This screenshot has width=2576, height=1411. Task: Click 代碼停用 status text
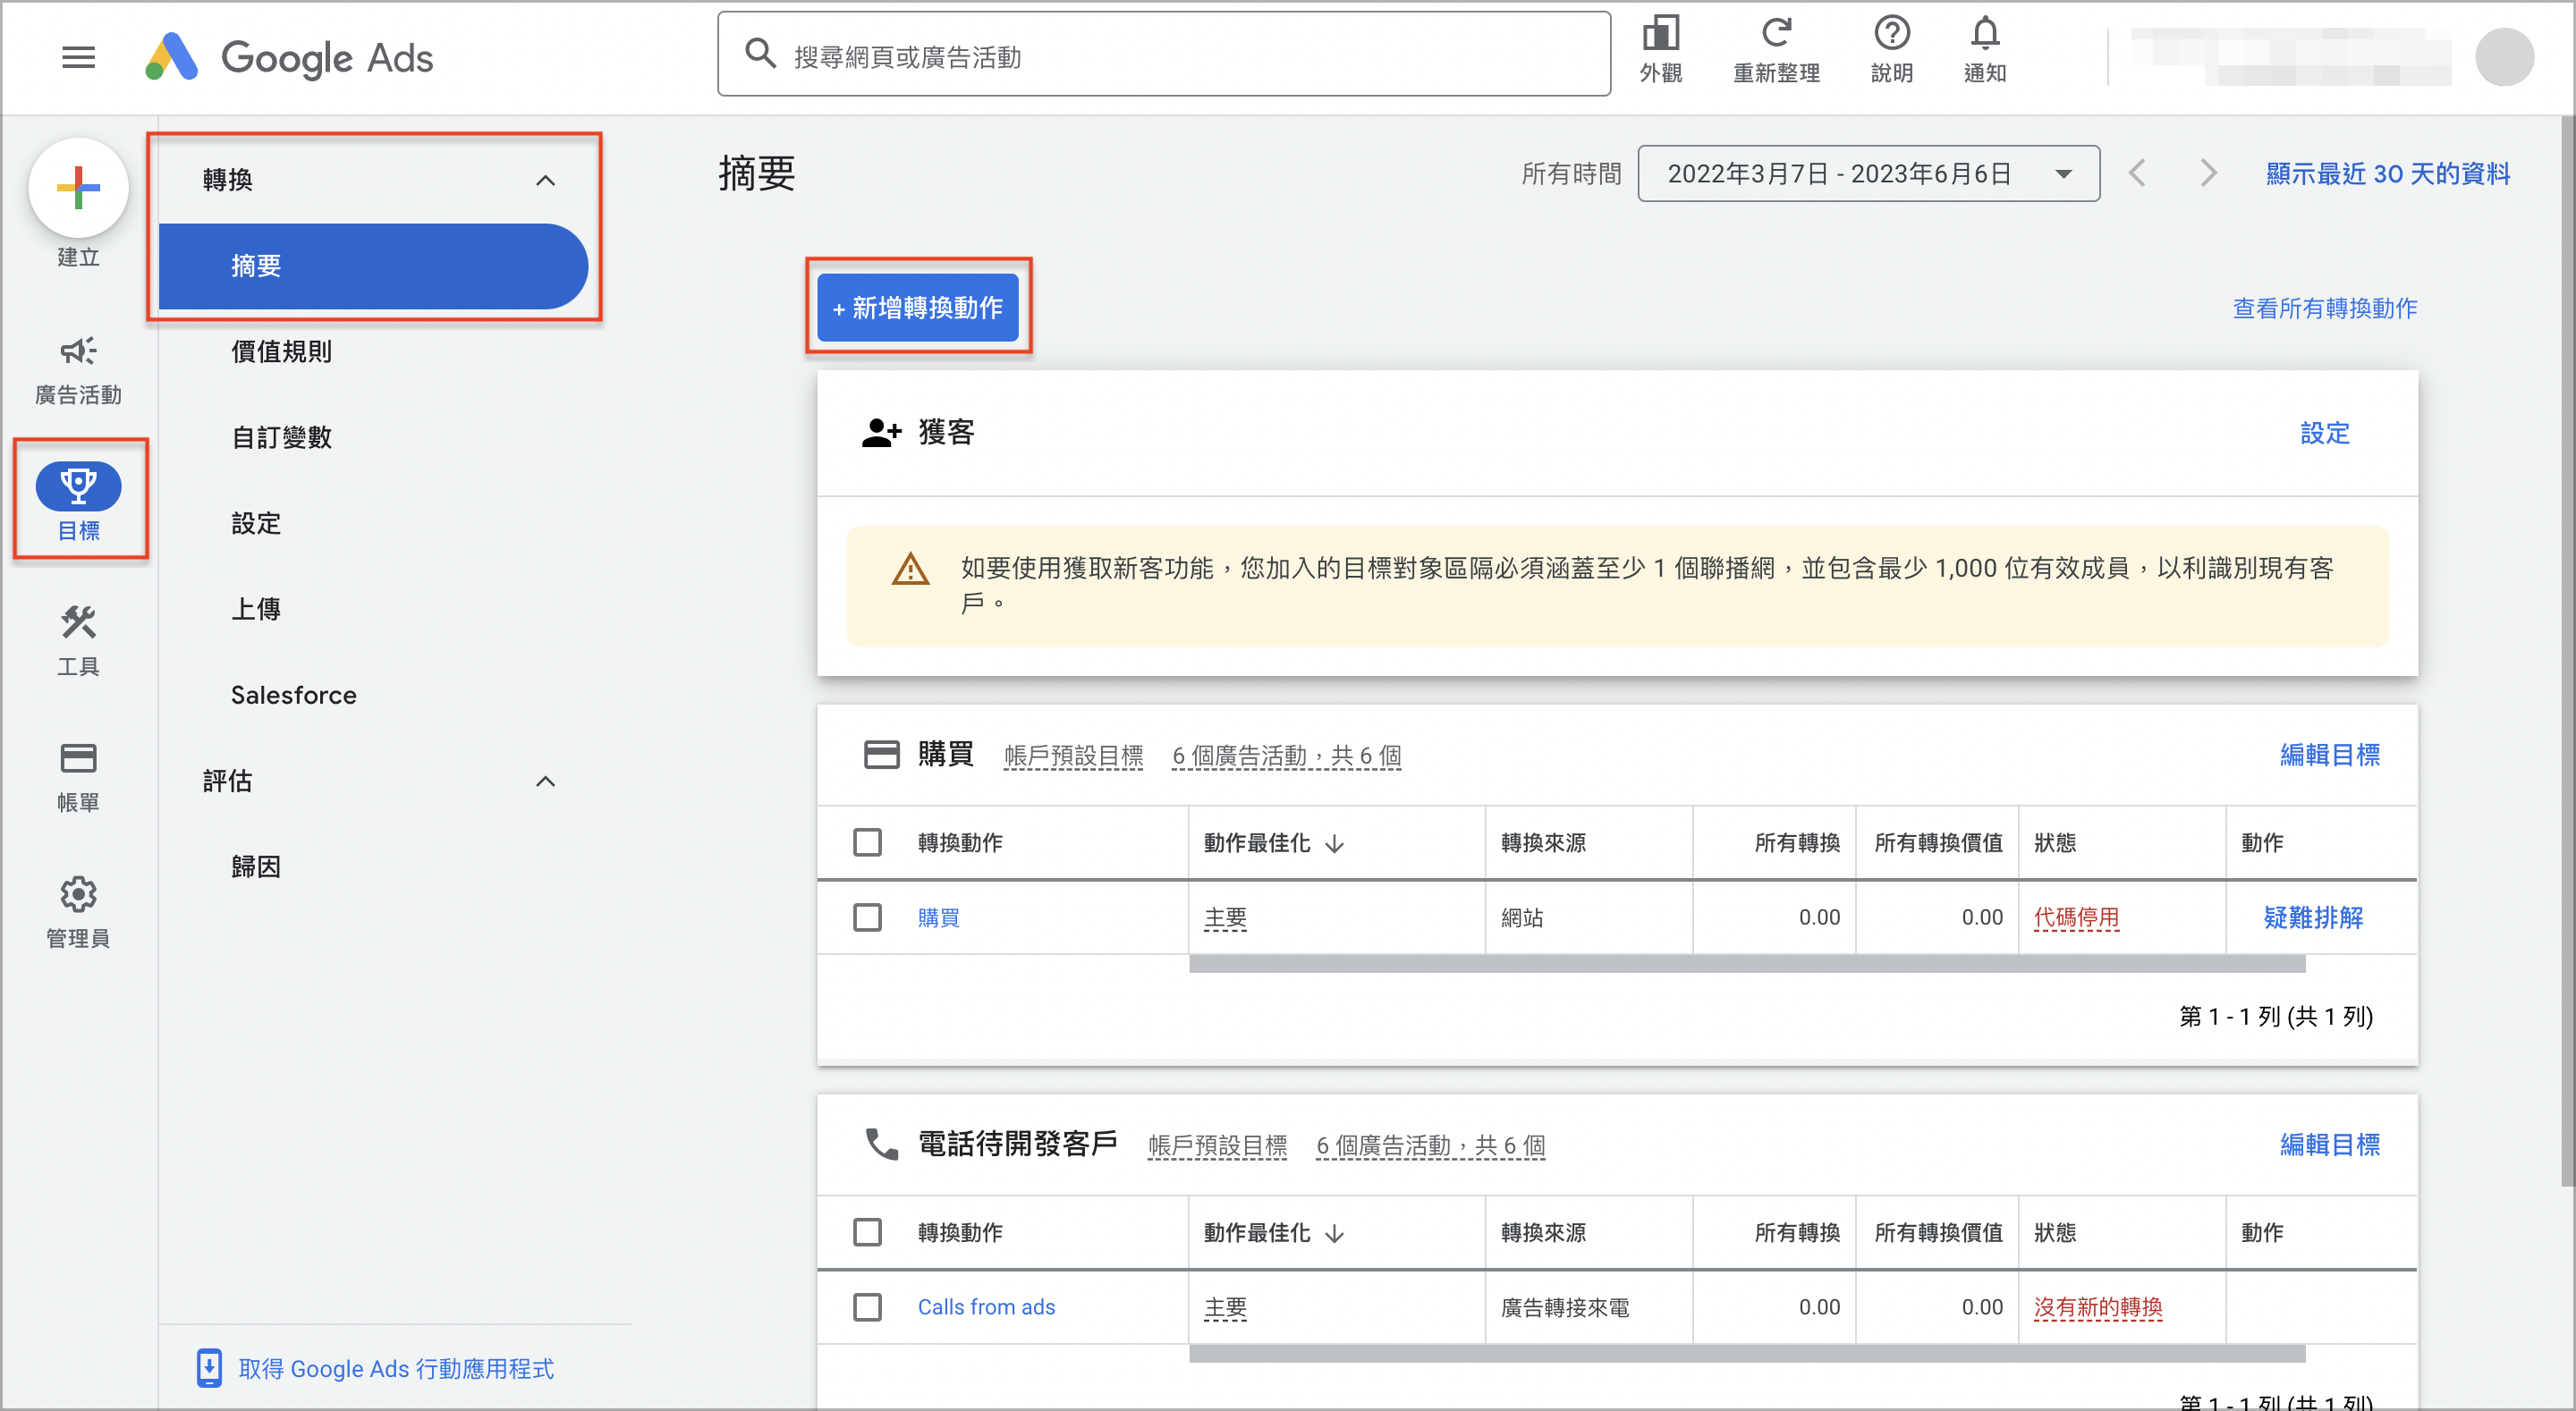tap(2076, 918)
